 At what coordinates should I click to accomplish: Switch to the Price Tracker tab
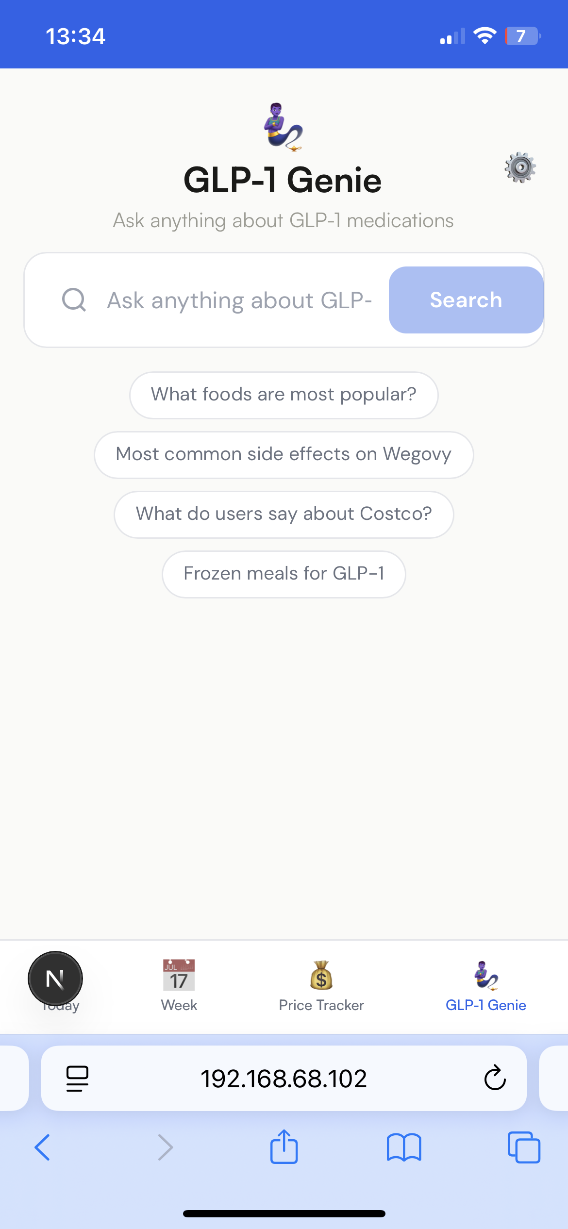[x=321, y=985]
